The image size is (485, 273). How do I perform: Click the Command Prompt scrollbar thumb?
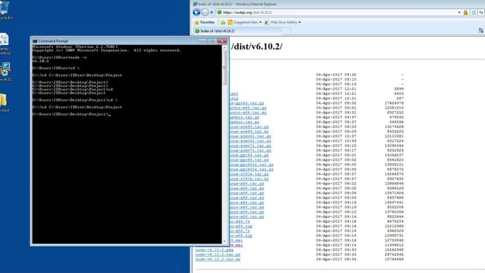click(225, 67)
